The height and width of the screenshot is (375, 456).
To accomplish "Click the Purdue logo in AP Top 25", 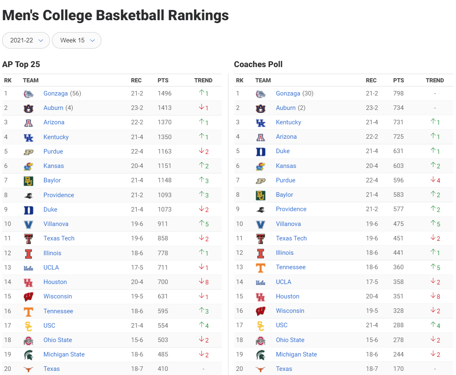I will click(x=28, y=151).
